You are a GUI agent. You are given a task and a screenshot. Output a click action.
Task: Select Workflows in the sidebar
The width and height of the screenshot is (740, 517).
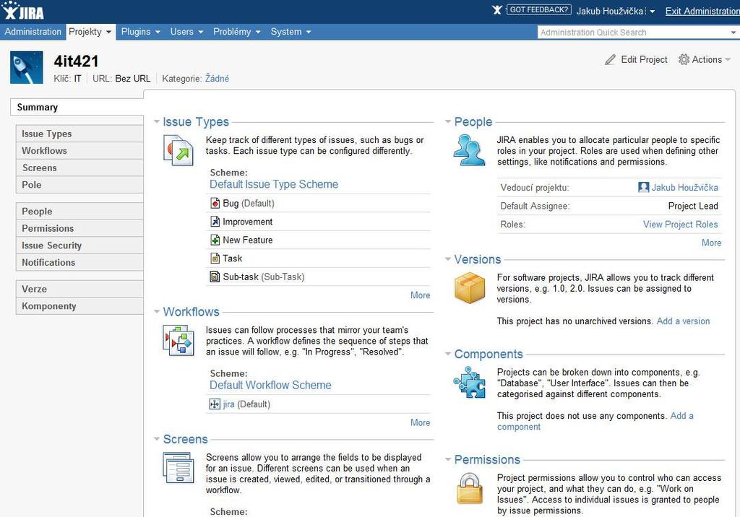(x=79, y=150)
